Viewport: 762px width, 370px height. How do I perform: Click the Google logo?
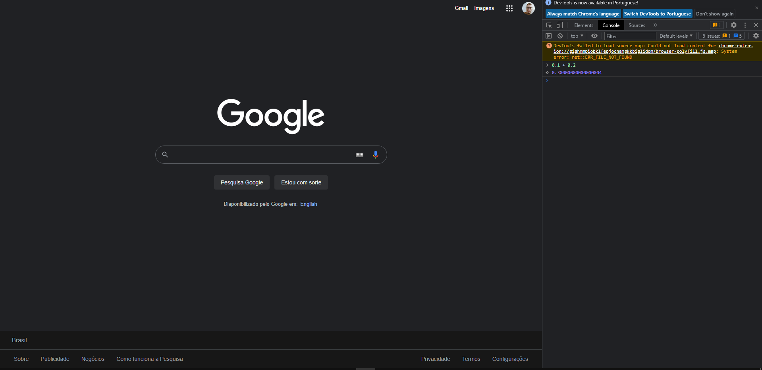click(x=271, y=116)
